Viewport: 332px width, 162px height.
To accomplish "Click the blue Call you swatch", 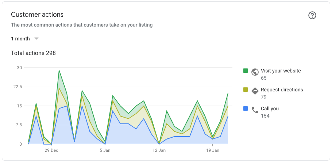I will click(246, 108).
